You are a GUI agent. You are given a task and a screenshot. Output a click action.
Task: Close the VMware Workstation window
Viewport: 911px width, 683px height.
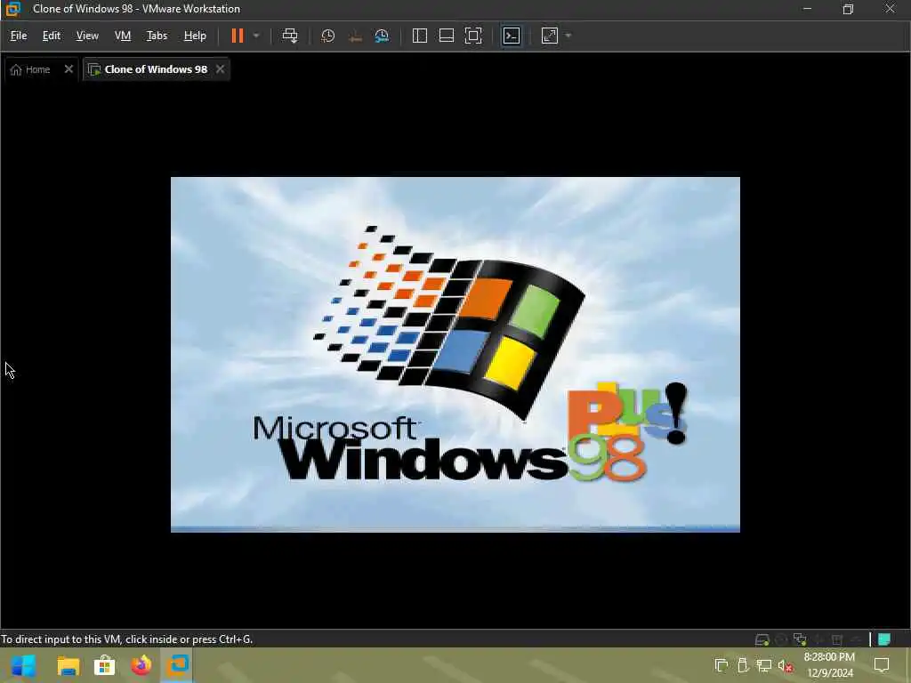pos(890,9)
